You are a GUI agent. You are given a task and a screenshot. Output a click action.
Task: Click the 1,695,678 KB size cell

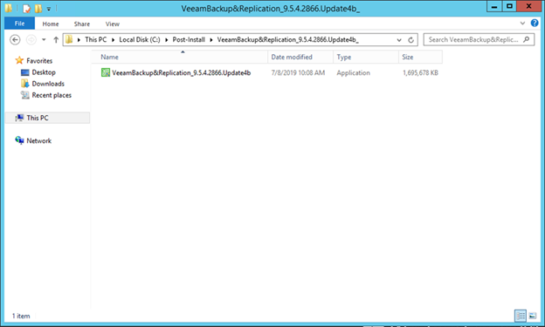(x=420, y=73)
